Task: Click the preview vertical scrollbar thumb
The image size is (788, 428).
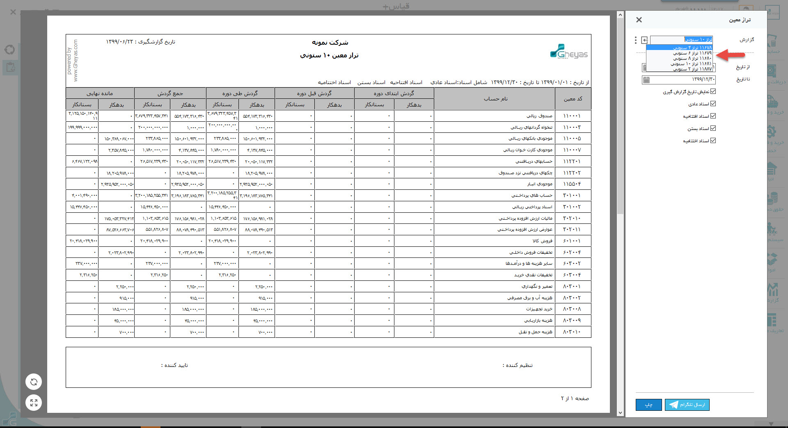Action: 620,116
